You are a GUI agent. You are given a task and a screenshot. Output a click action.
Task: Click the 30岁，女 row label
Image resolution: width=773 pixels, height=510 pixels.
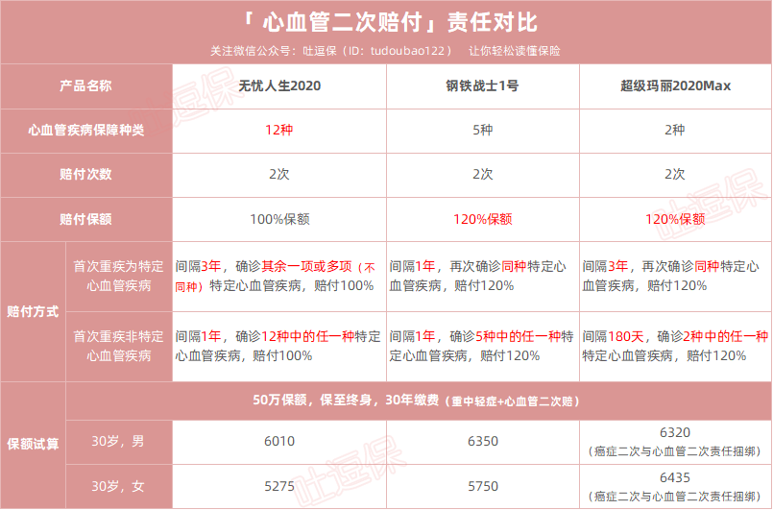point(119,486)
